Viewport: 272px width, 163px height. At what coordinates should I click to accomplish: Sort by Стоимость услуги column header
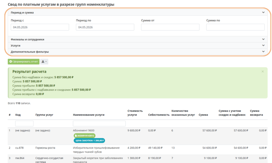[135, 113]
